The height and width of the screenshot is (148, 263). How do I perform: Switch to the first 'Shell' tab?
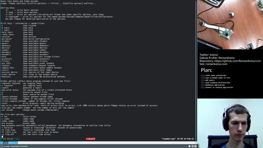(5, 143)
